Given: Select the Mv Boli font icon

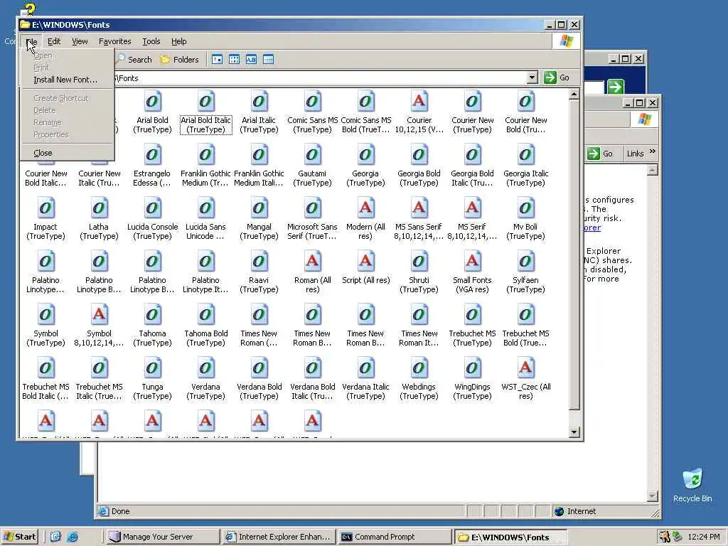Looking at the screenshot, I should click(x=525, y=208).
